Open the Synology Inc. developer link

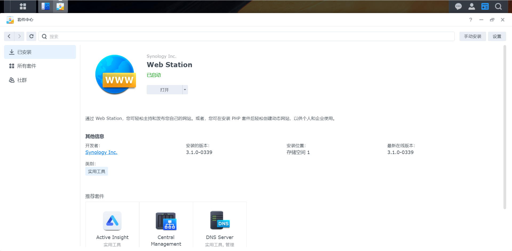tap(101, 152)
